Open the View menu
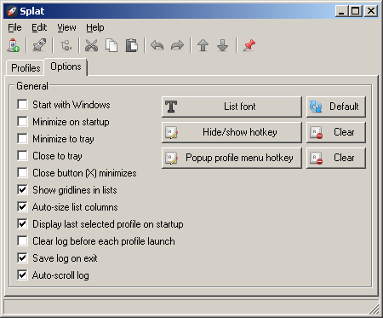This screenshot has height=318, width=383. click(66, 27)
